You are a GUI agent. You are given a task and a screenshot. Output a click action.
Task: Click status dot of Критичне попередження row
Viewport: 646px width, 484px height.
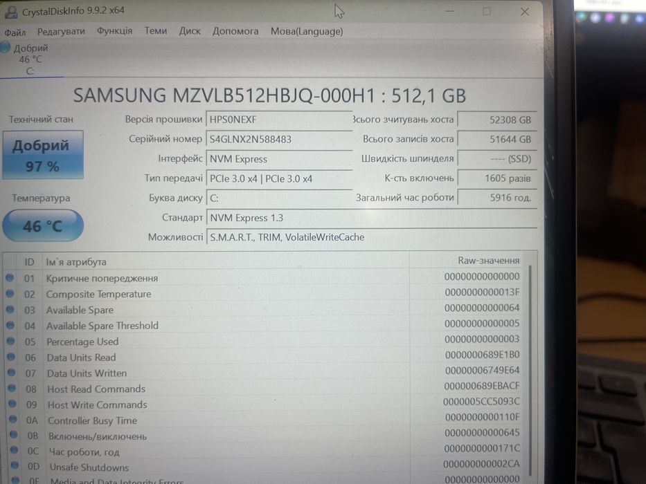point(10,278)
